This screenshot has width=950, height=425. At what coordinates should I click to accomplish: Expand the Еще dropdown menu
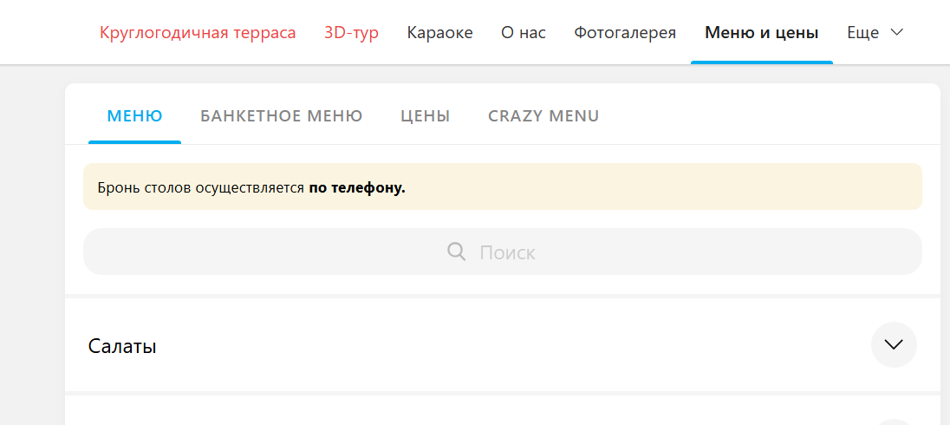pos(875,33)
